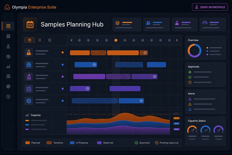Open the shield security icon in sidebar
232x155 pixels.
click(8, 97)
